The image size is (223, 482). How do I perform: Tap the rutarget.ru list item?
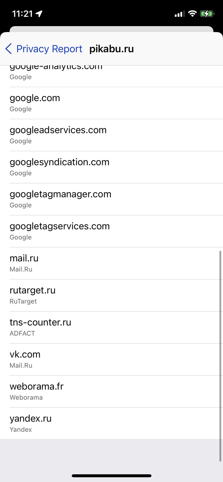pos(111,296)
